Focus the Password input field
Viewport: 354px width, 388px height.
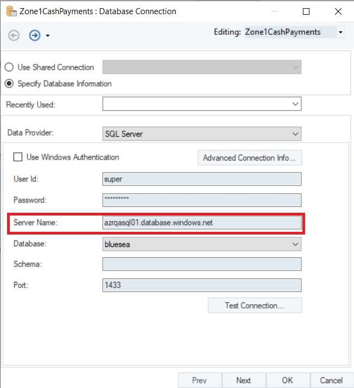click(201, 200)
